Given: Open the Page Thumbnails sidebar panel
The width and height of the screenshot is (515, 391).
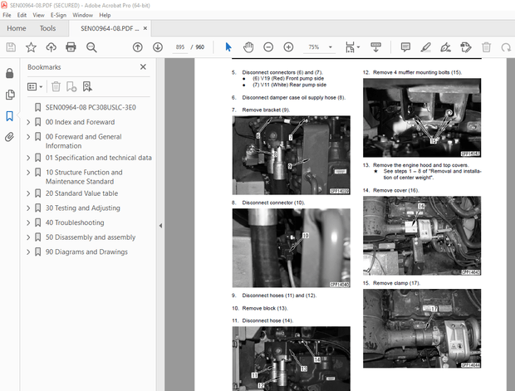Looking at the screenshot, I should [x=10, y=95].
